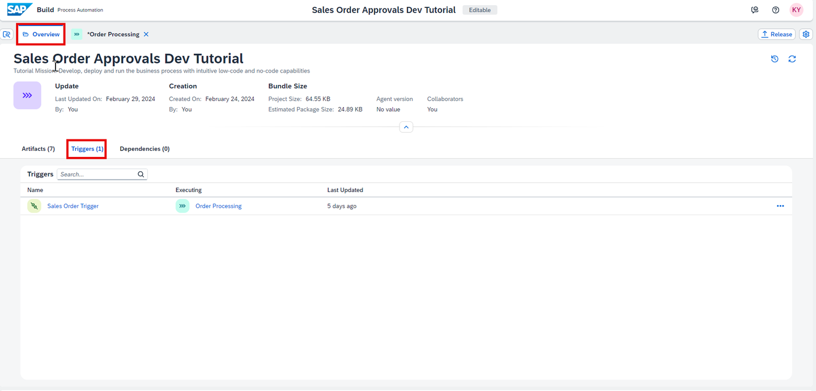
Task: Click the Tutorial Mission description text
Action: tap(161, 71)
